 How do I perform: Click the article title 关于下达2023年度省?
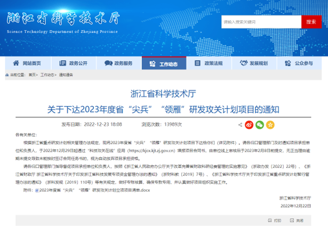163,110
